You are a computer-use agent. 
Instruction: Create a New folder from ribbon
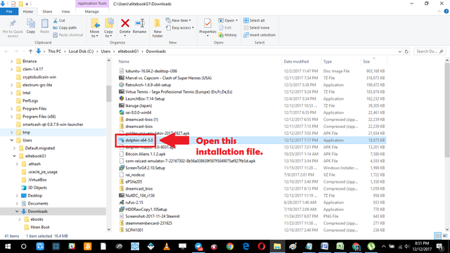coord(157,28)
